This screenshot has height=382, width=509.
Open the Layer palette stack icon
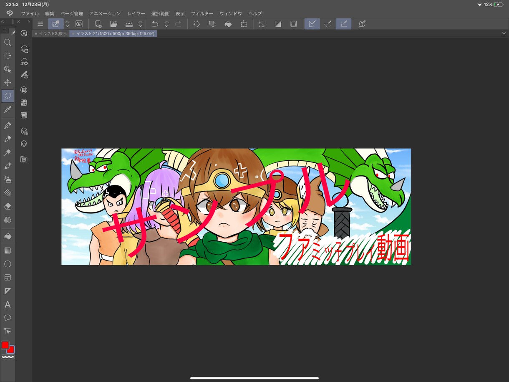point(24,144)
